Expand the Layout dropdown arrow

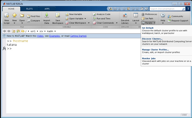[136, 23]
